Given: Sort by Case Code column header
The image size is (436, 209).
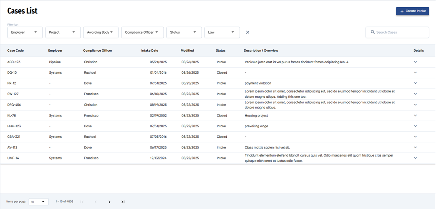Looking at the screenshot, I should point(16,51).
